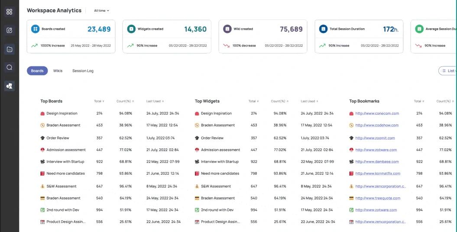Sort Top Bookmarks by Total column

click(x=419, y=101)
